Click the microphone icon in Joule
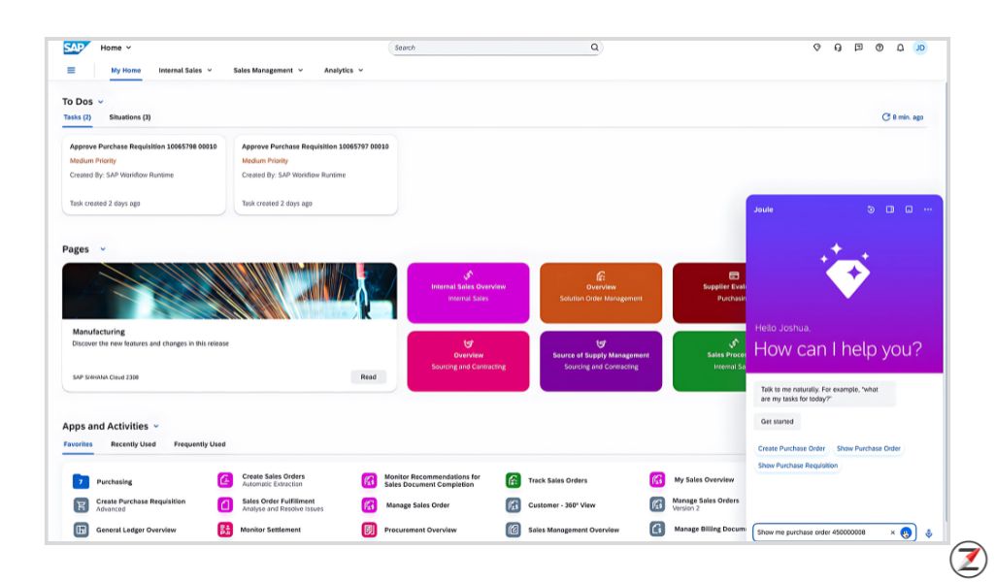 (x=928, y=533)
